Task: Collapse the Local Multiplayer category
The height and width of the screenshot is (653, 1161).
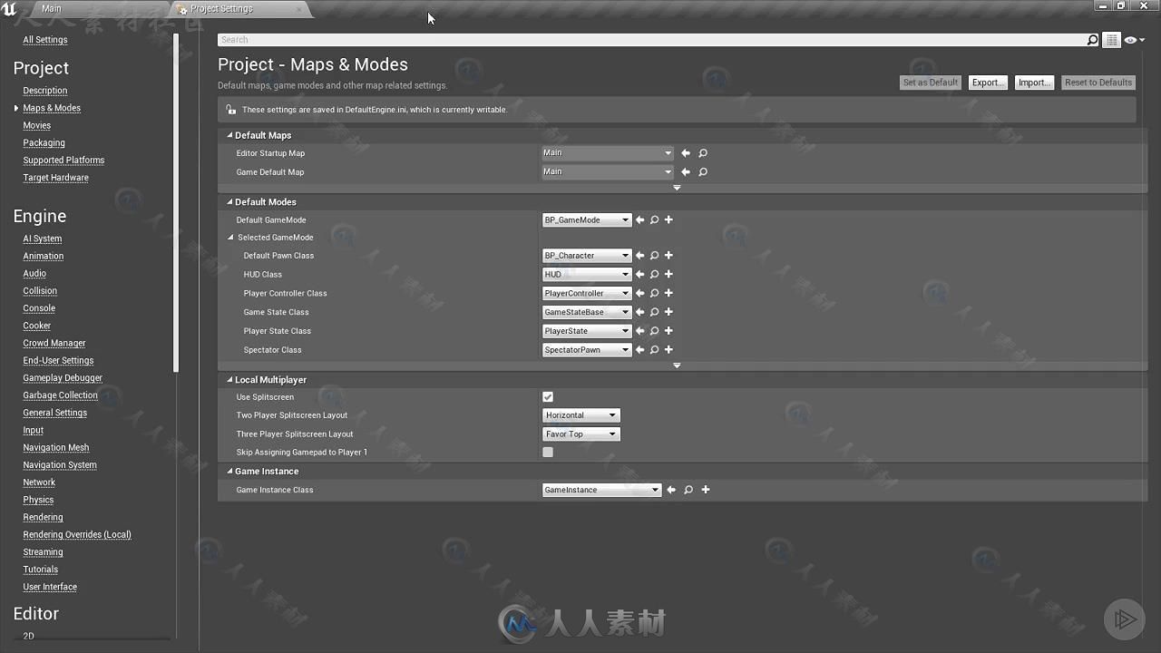Action: point(229,380)
